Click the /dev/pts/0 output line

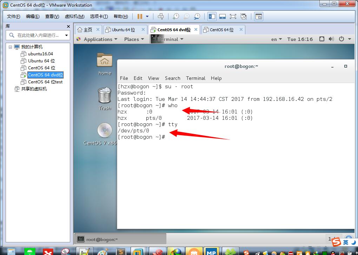pos(133,131)
